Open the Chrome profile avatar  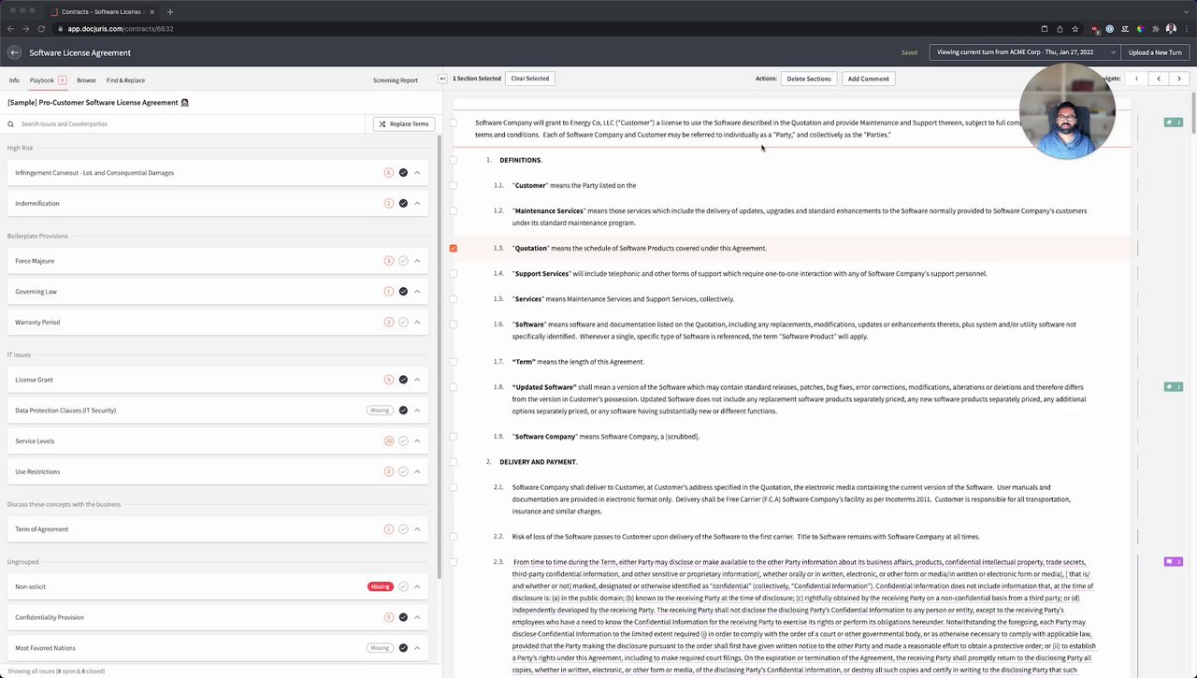(1171, 29)
